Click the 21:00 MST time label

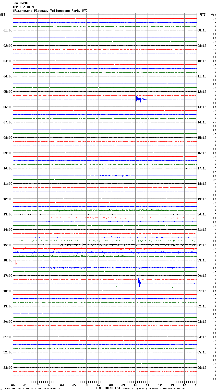8,337
